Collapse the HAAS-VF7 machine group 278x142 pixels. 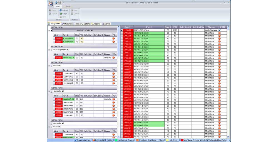click(x=49, y=127)
